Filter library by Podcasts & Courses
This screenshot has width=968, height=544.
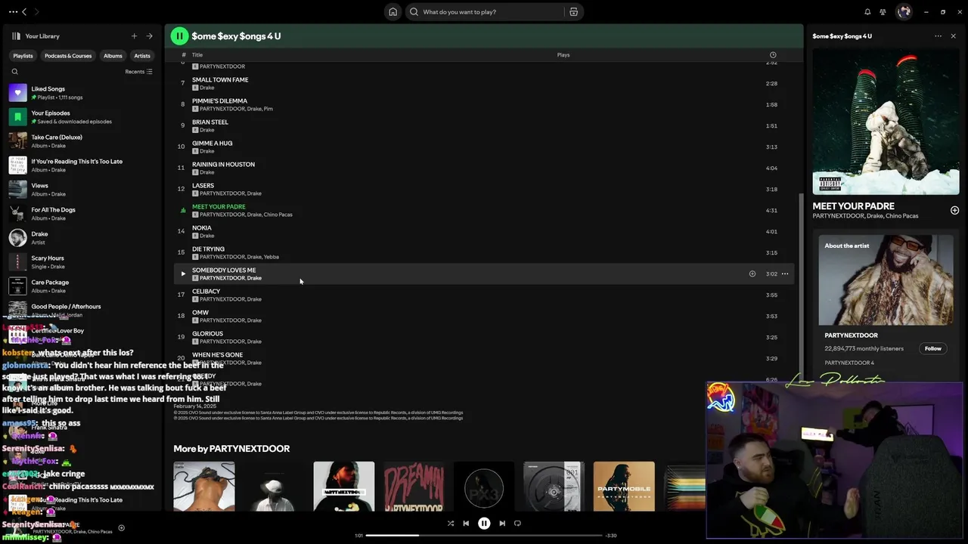(68, 56)
